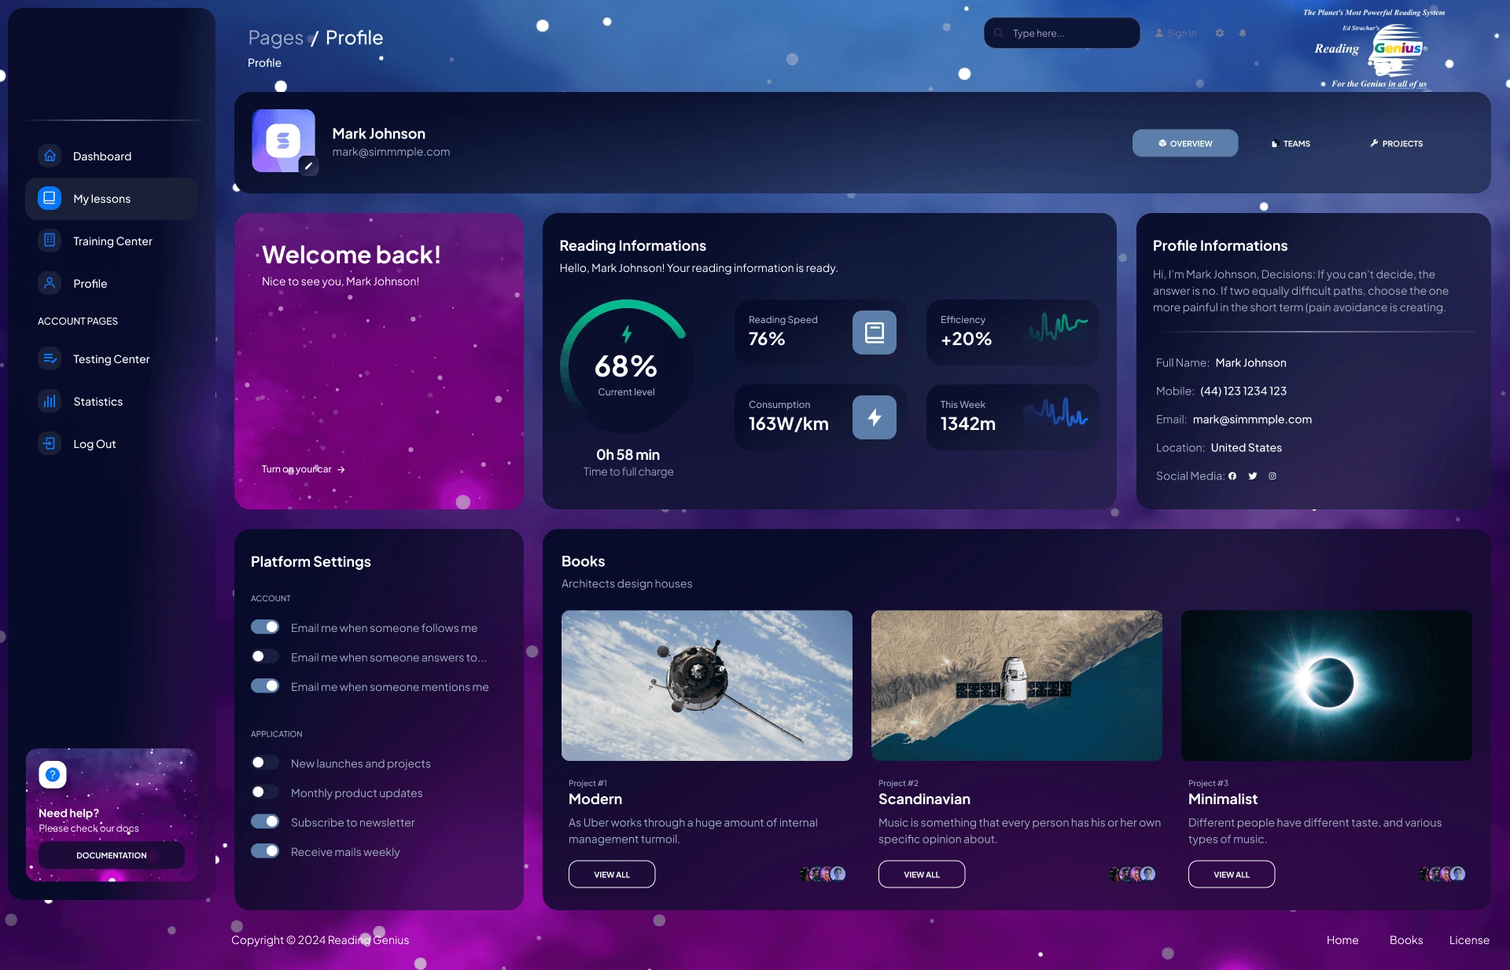The image size is (1510, 970).
Task: Open the Projects tab
Action: tap(1396, 144)
